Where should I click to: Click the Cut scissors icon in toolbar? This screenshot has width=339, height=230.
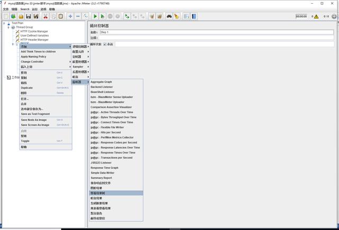(x=46, y=16)
